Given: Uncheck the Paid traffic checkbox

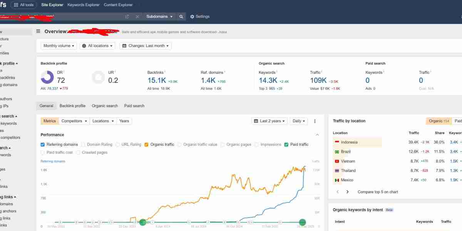Looking at the screenshot, I should [x=286, y=145].
